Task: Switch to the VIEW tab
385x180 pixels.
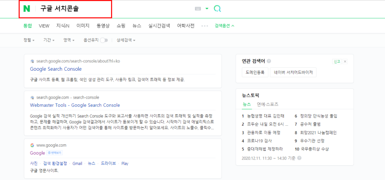Action: (44, 26)
